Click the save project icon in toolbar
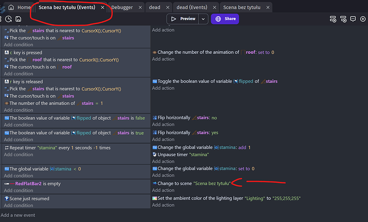 point(18,19)
